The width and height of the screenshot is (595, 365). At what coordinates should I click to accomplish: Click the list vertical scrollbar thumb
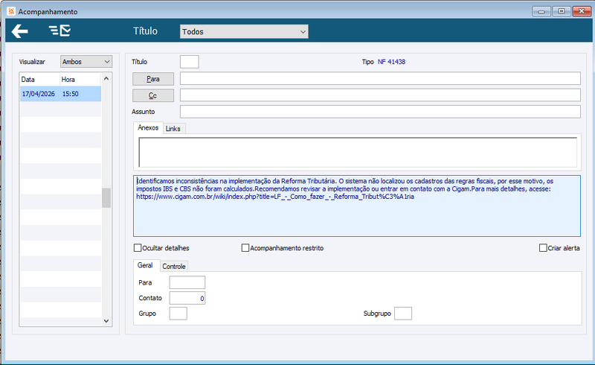tap(106, 197)
